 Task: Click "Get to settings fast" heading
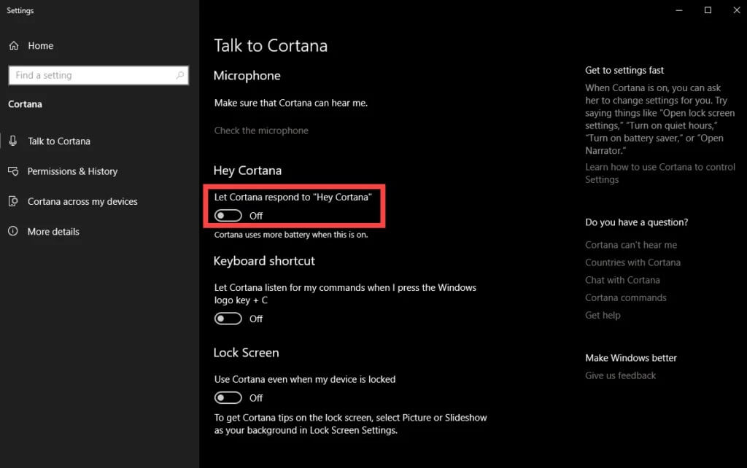[x=624, y=71]
